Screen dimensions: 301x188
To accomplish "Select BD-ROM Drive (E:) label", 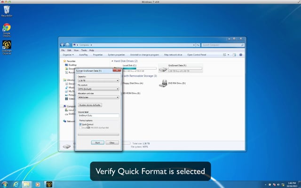I will pos(131,93).
